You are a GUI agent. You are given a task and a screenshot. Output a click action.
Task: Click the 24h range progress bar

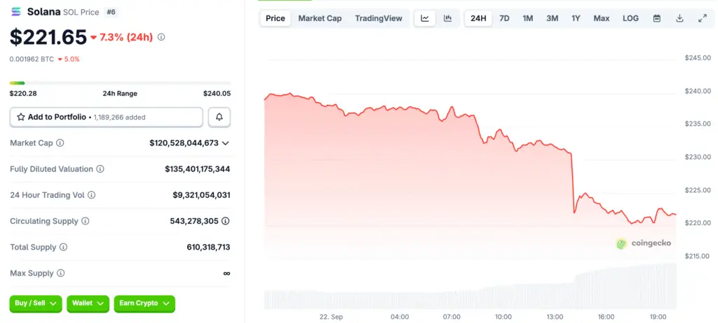[120, 83]
